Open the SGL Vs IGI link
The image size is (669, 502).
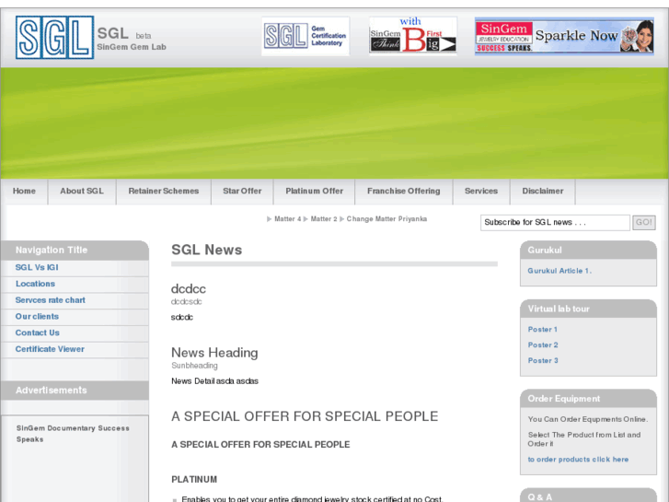(x=37, y=267)
